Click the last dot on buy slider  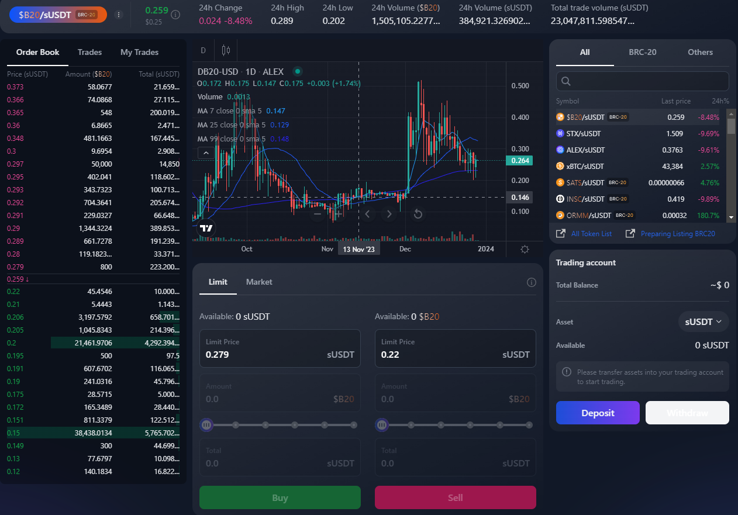coord(354,425)
